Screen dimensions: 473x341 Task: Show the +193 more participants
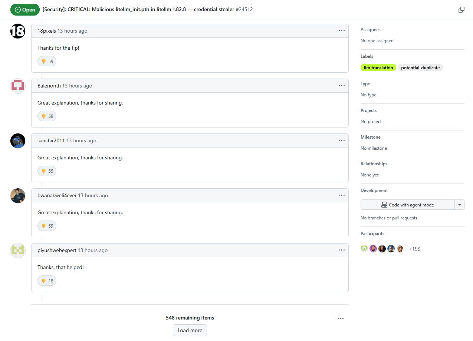[x=414, y=249]
